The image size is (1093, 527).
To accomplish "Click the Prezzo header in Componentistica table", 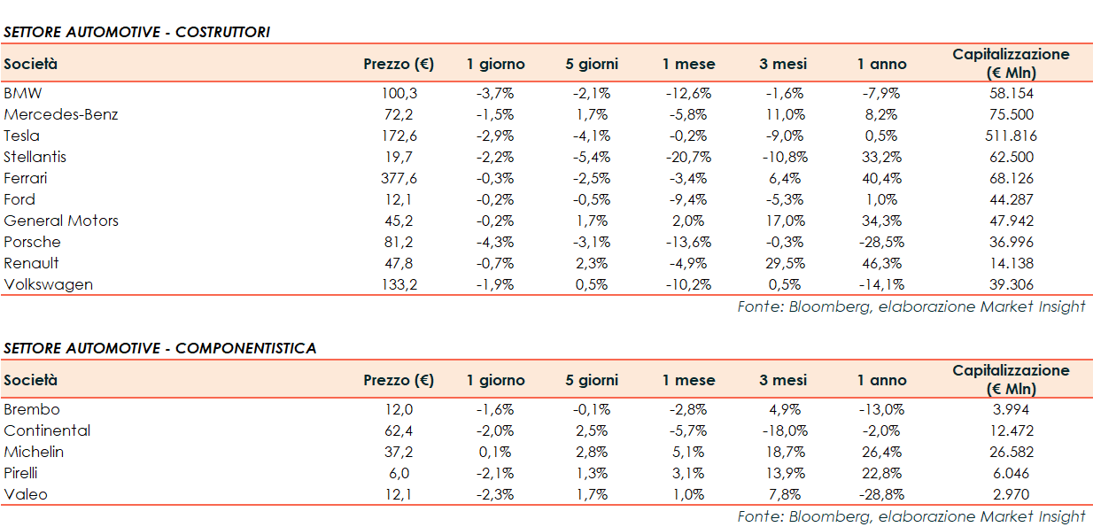I will tap(399, 380).
